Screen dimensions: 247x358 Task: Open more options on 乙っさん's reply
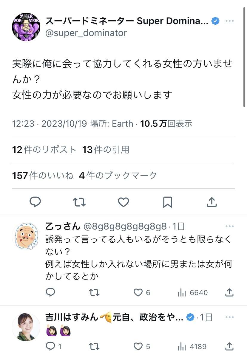229,227
